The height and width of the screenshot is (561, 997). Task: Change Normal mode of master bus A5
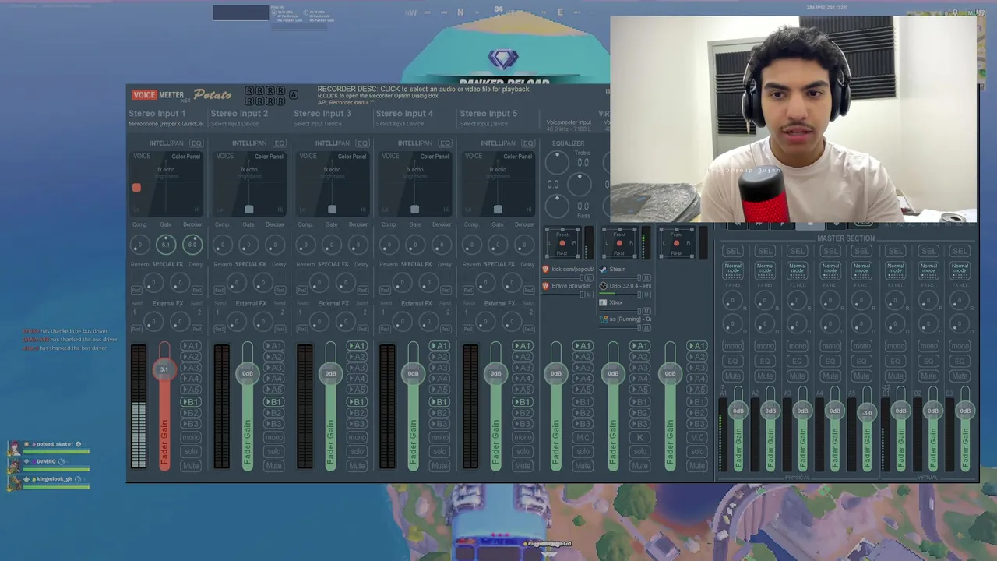862,269
